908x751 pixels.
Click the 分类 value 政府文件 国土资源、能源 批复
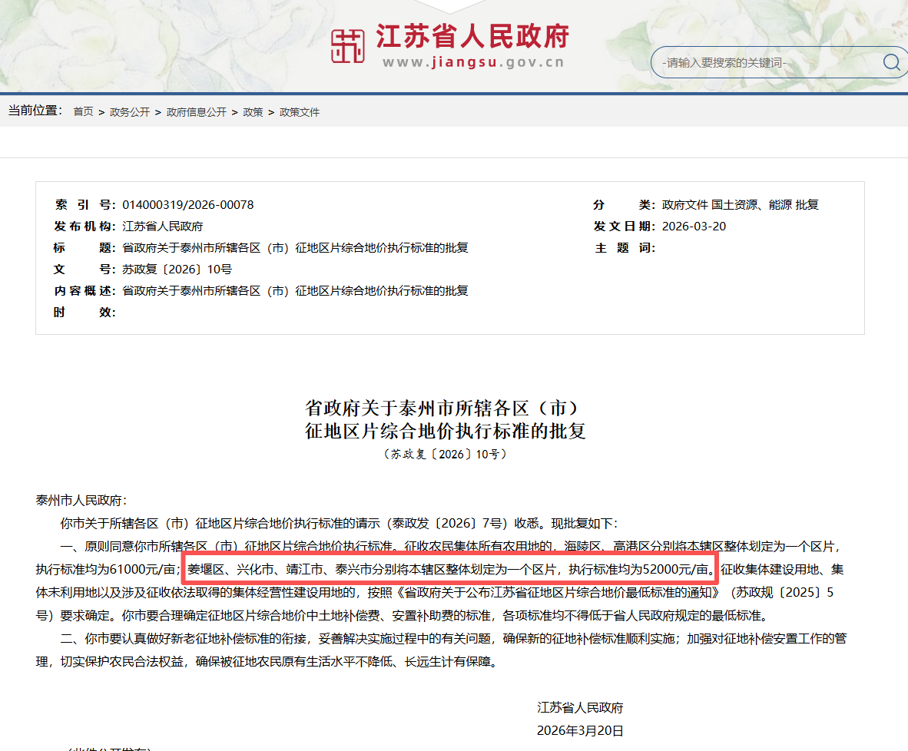click(740, 205)
